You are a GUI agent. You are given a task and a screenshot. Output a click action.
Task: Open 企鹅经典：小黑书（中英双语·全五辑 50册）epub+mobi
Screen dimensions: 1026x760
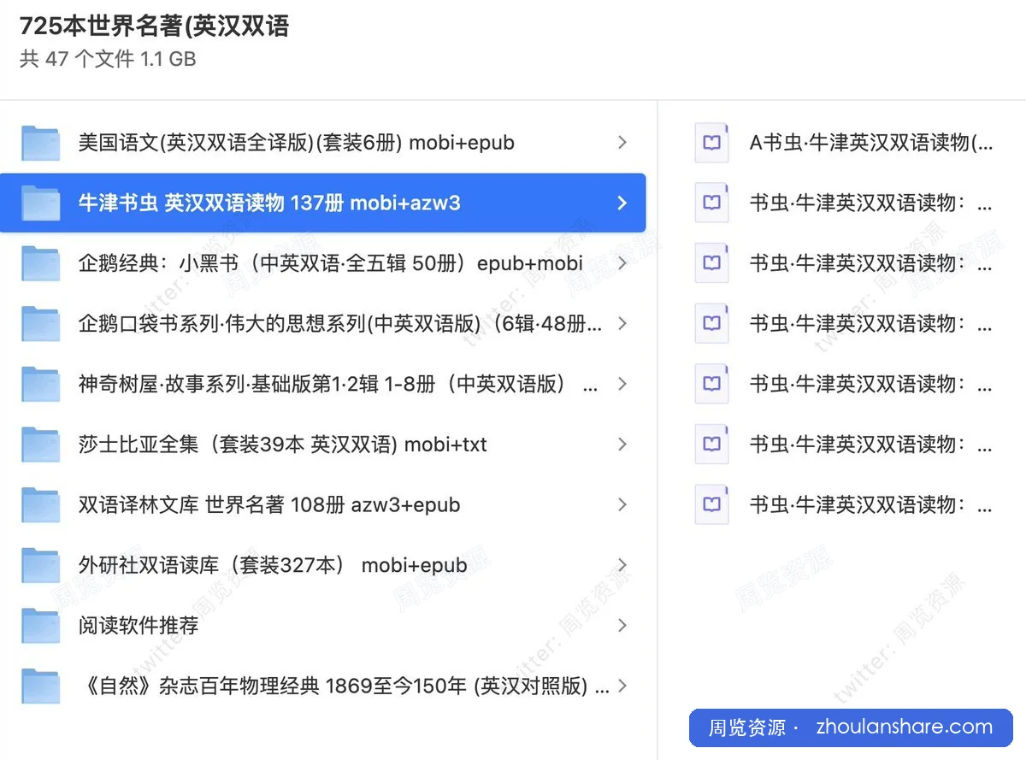331,263
